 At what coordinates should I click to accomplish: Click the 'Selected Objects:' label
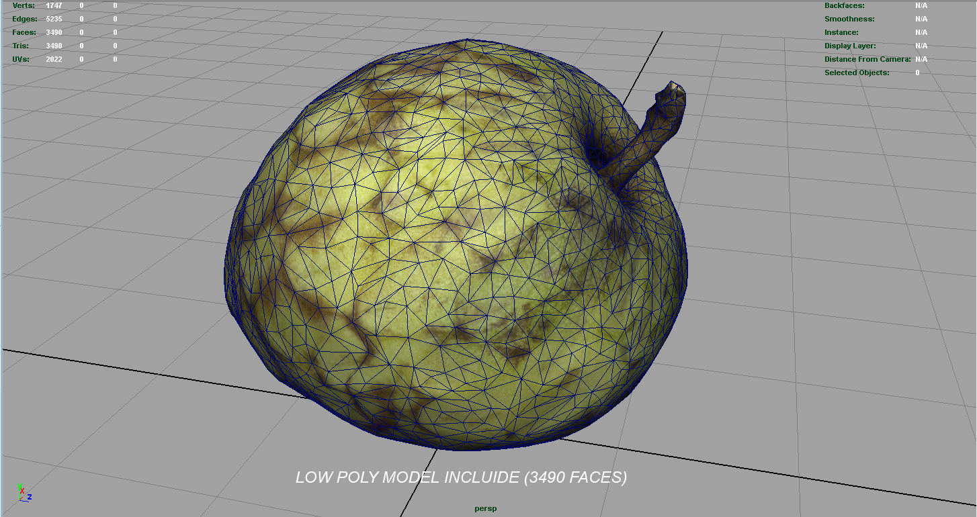857,73
